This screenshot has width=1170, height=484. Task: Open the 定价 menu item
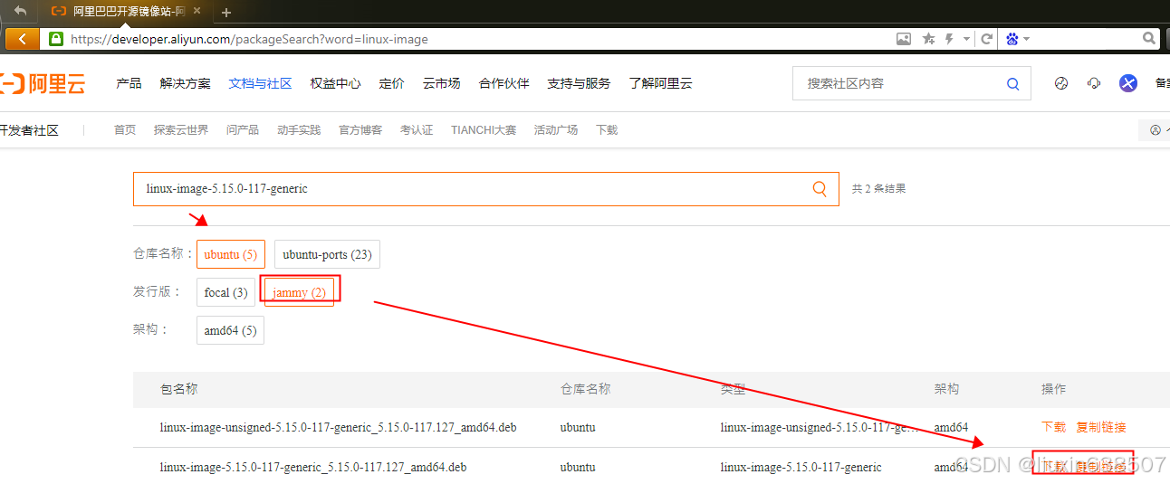(391, 83)
